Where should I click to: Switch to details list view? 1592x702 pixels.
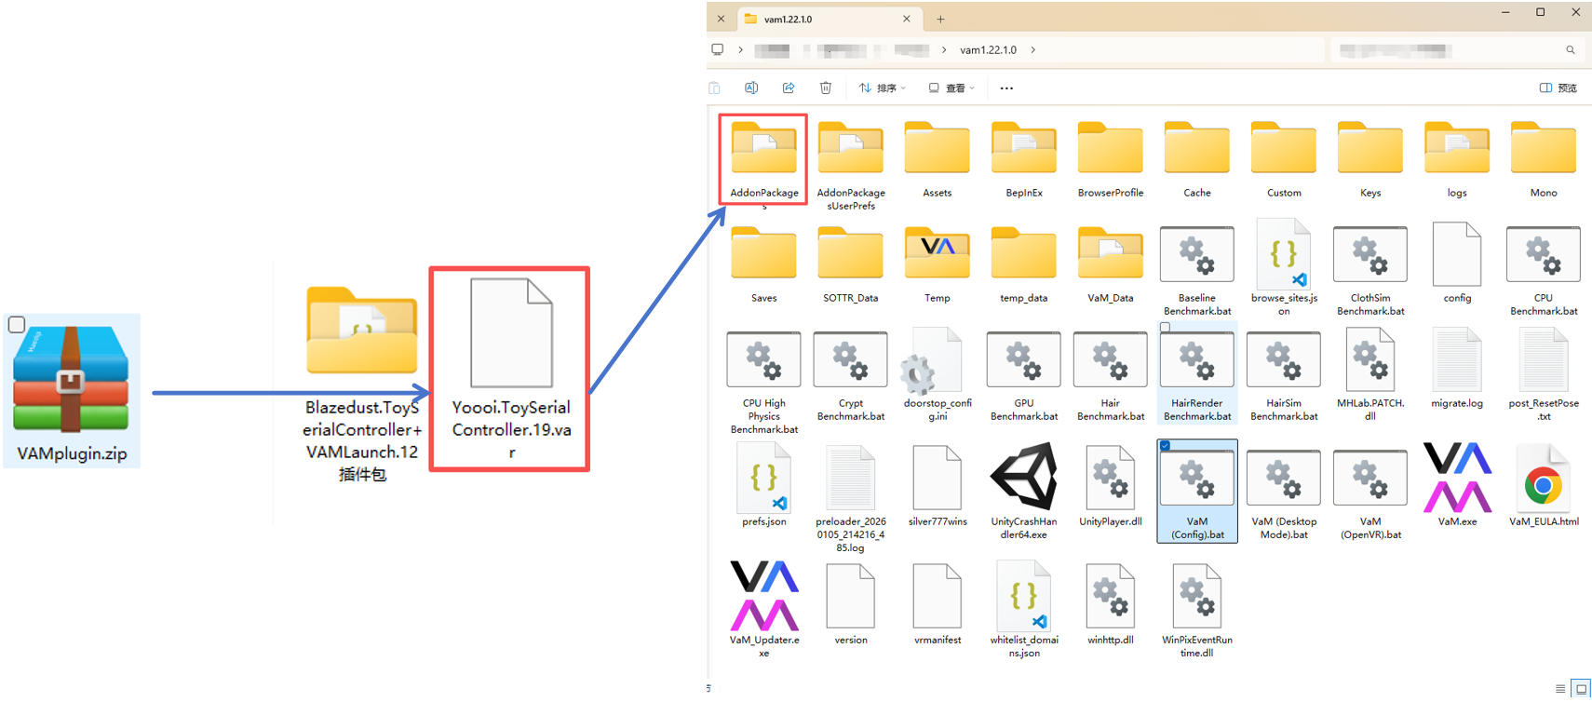pyautogui.click(x=1560, y=689)
